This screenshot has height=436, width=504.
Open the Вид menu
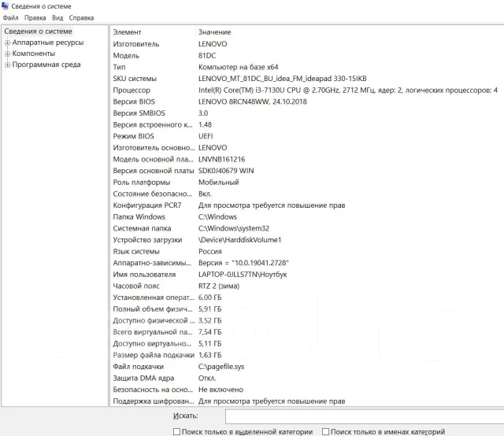(x=57, y=18)
